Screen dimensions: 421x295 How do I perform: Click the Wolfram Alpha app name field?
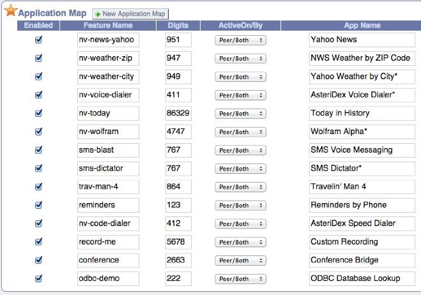click(362, 132)
